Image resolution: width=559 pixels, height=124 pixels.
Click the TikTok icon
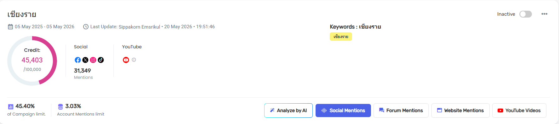(x=101, y=60)
